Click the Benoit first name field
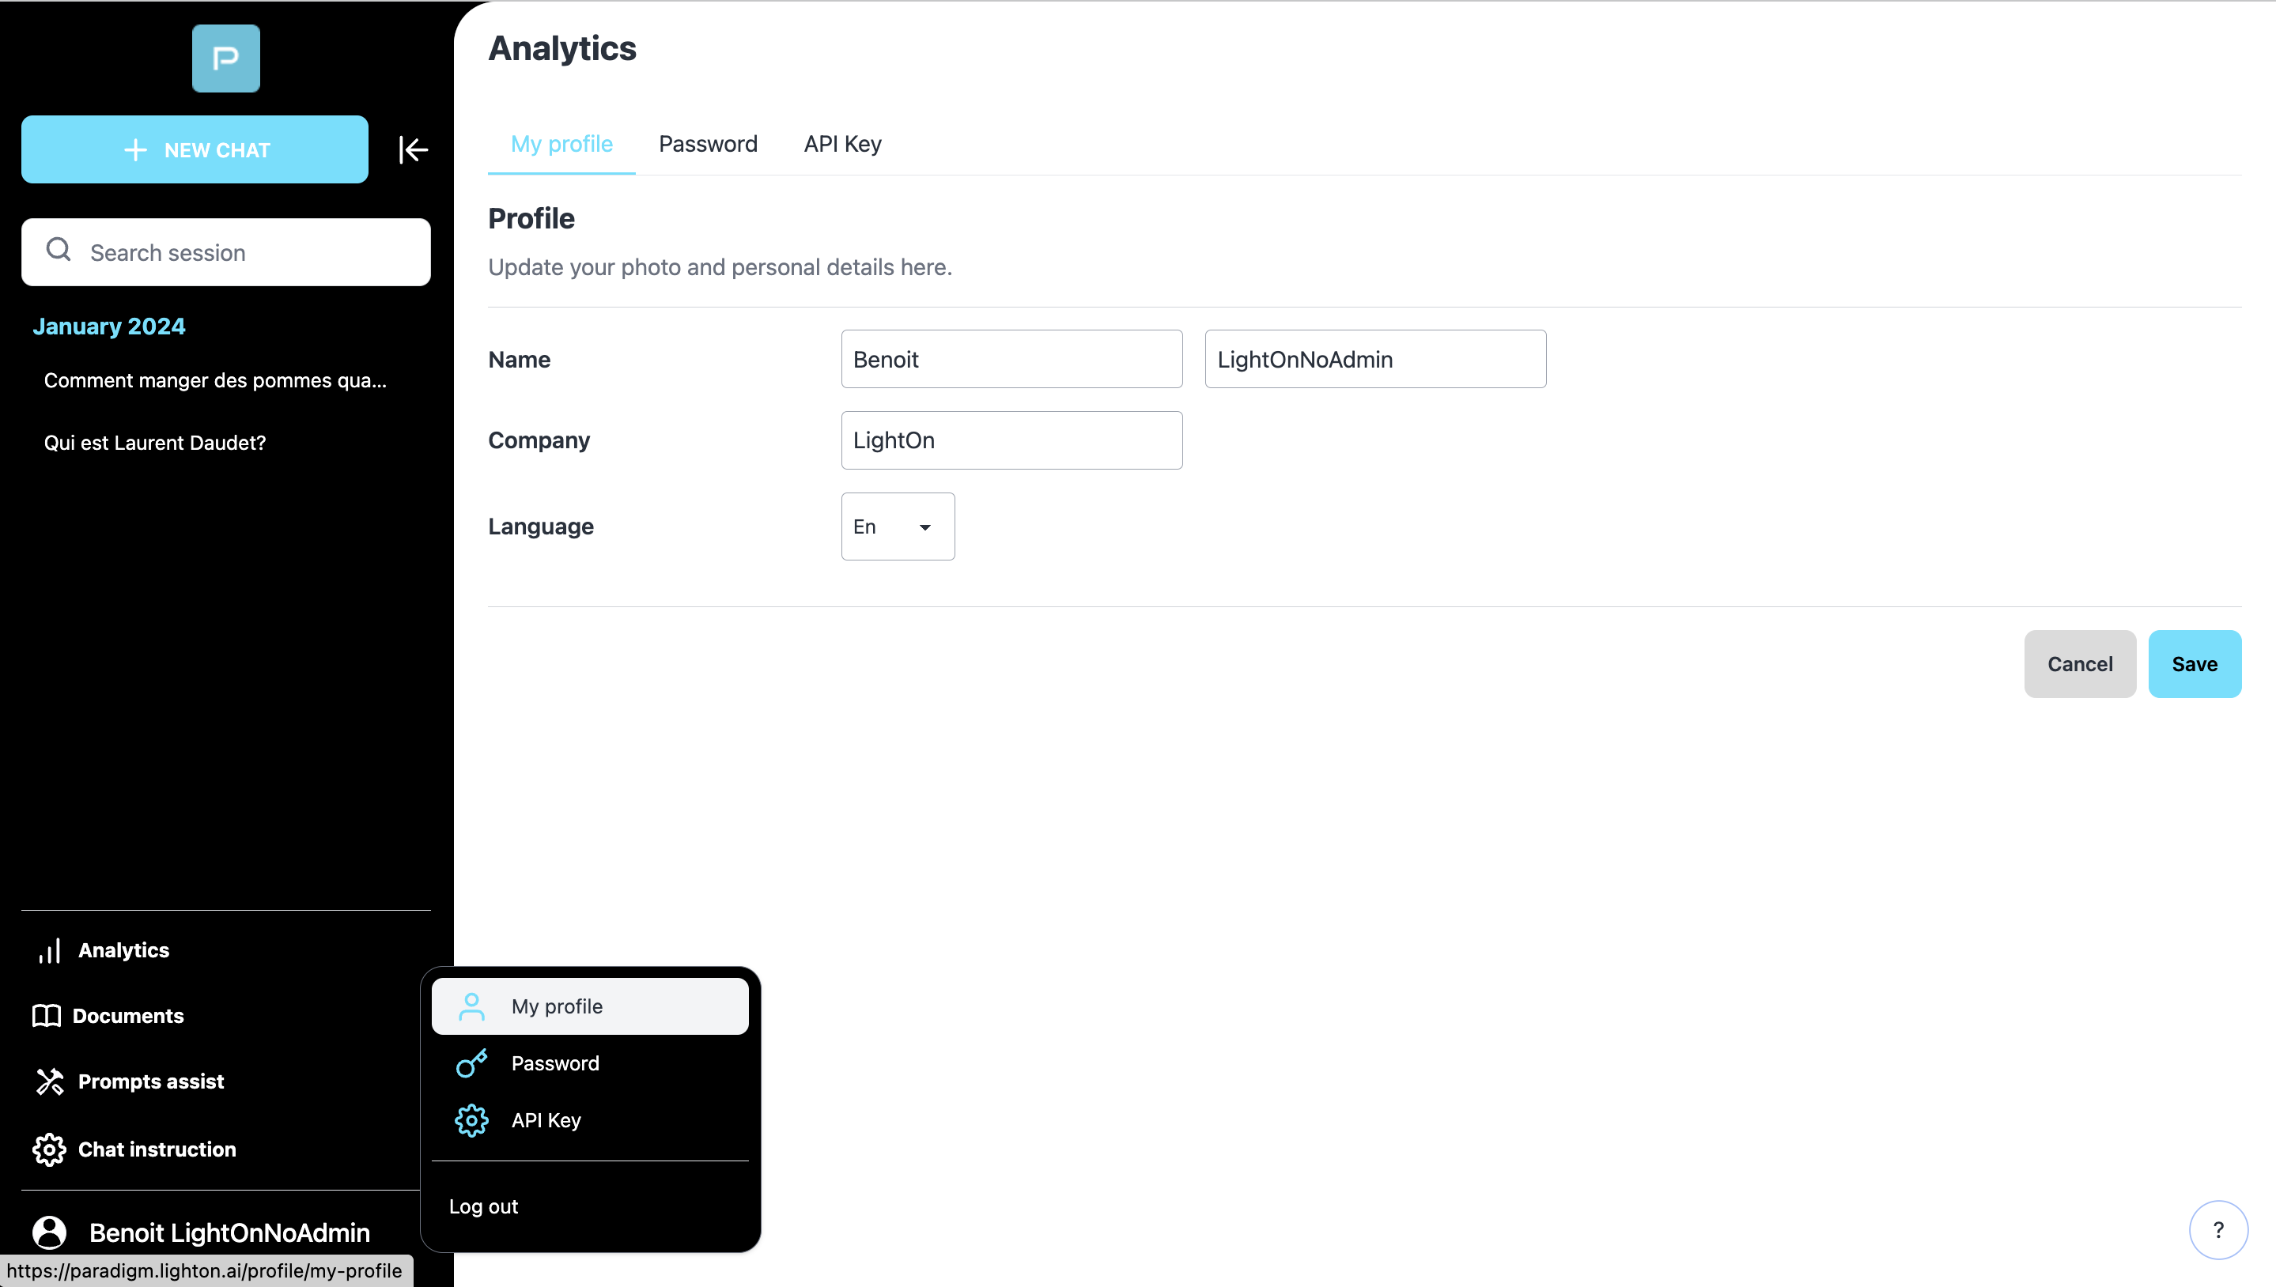Screen dimensions: 2276x1287 pyautogui.click(x=1011, y=357)
